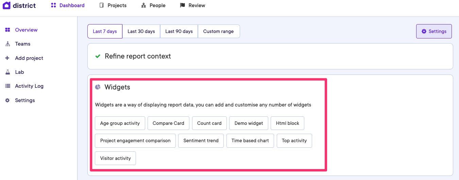Add the Time based chart widget
This screenshot has width=459, height=180.
(x=250, y=141)
